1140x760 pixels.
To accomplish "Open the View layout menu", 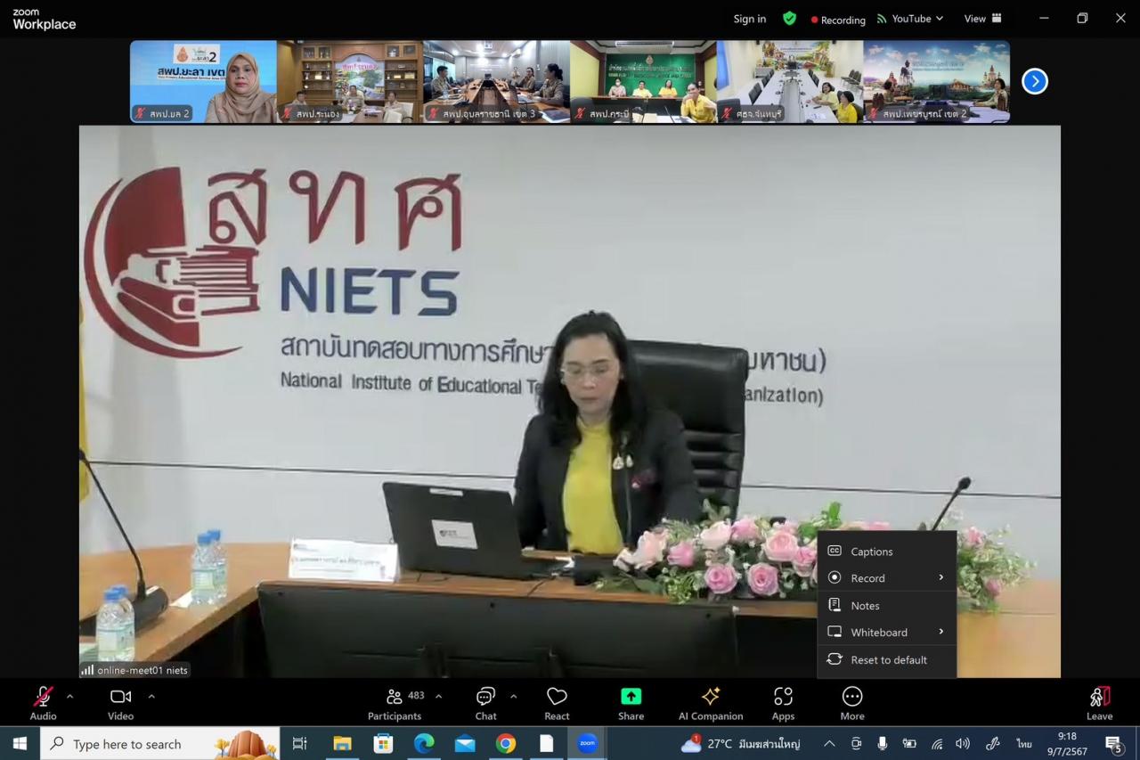I will pos(983,19).
